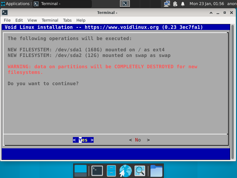Click the red COMPLETELY DESTROYED warning text

coord(144,66)
